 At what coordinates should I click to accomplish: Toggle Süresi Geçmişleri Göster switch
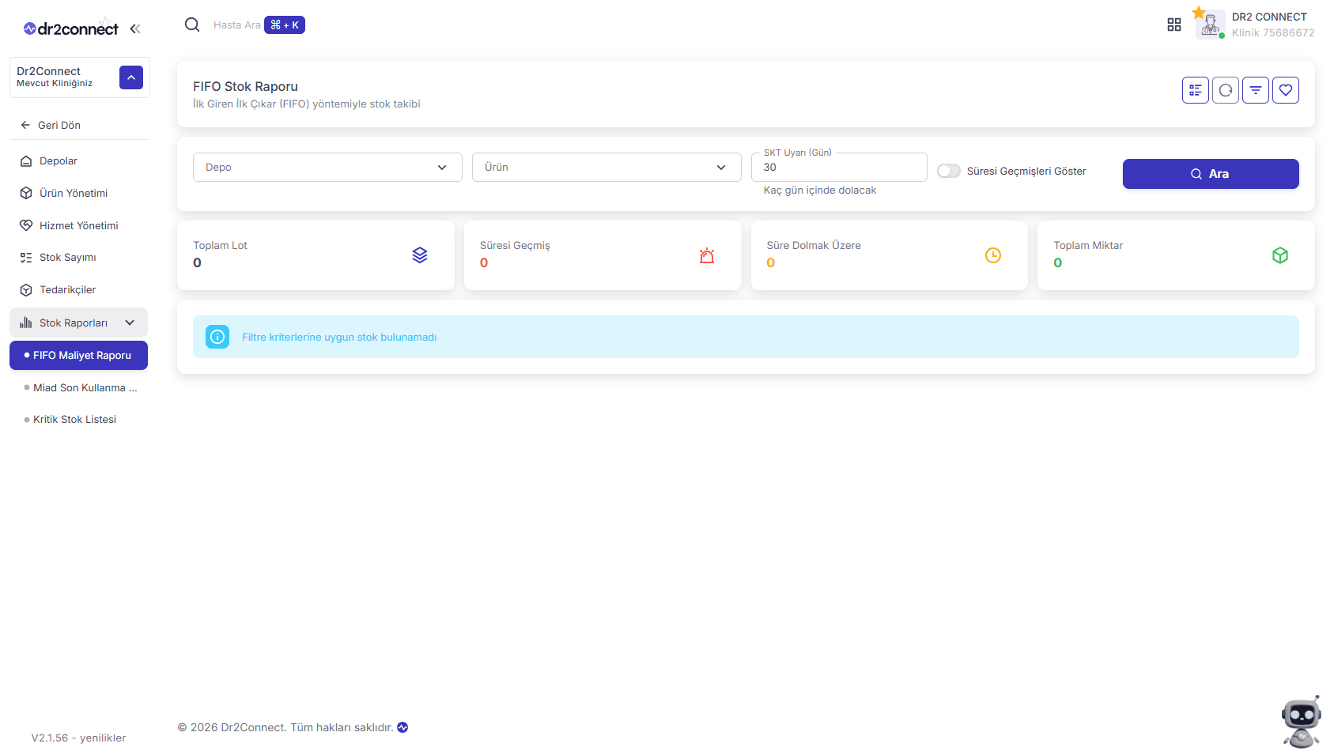948,171
